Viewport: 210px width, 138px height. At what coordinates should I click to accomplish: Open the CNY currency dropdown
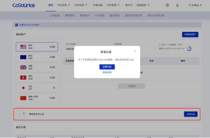pos(181,45)
